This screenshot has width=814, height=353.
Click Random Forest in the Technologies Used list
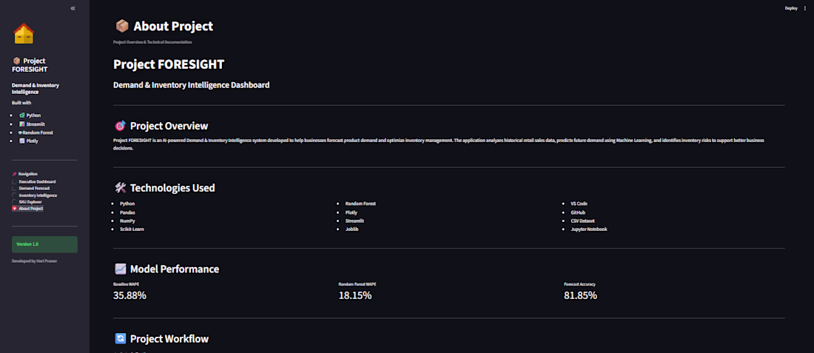[x=360, y=204]
